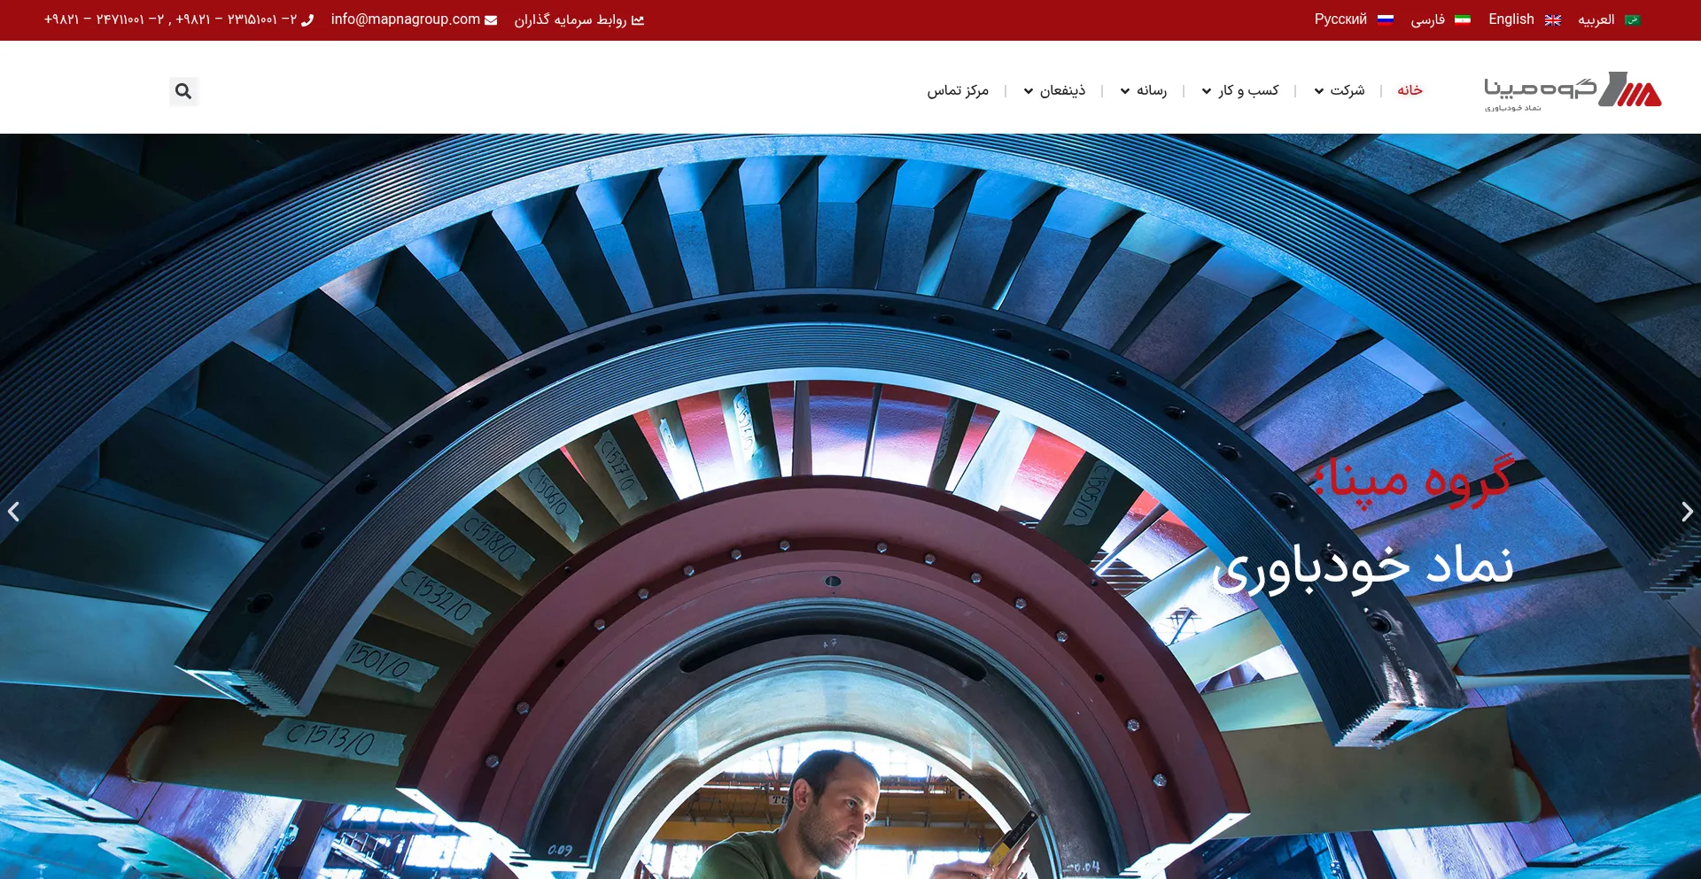Image resolution: width=1701 pixels, height=879 pixels.
Task: Switch site language to English
Action: coord(1511,19)
